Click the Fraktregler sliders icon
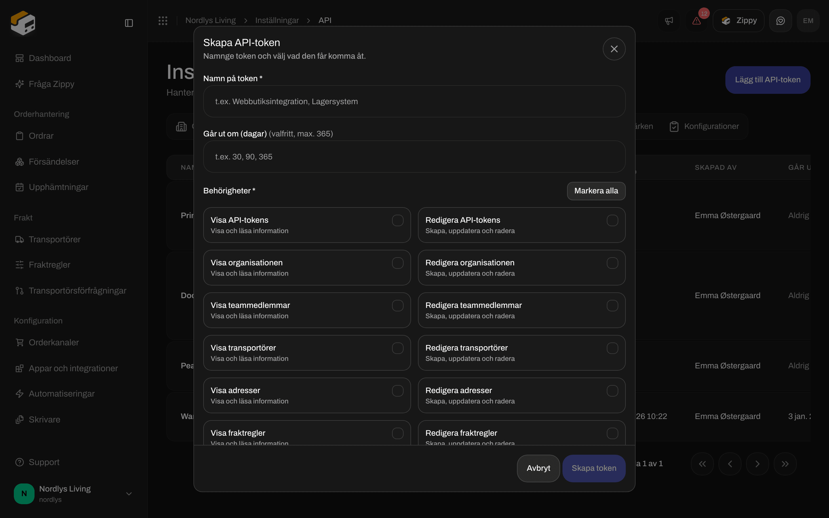The height and width of the screenshot is (518, 829). pyautogui.click(x=20, y=265)
